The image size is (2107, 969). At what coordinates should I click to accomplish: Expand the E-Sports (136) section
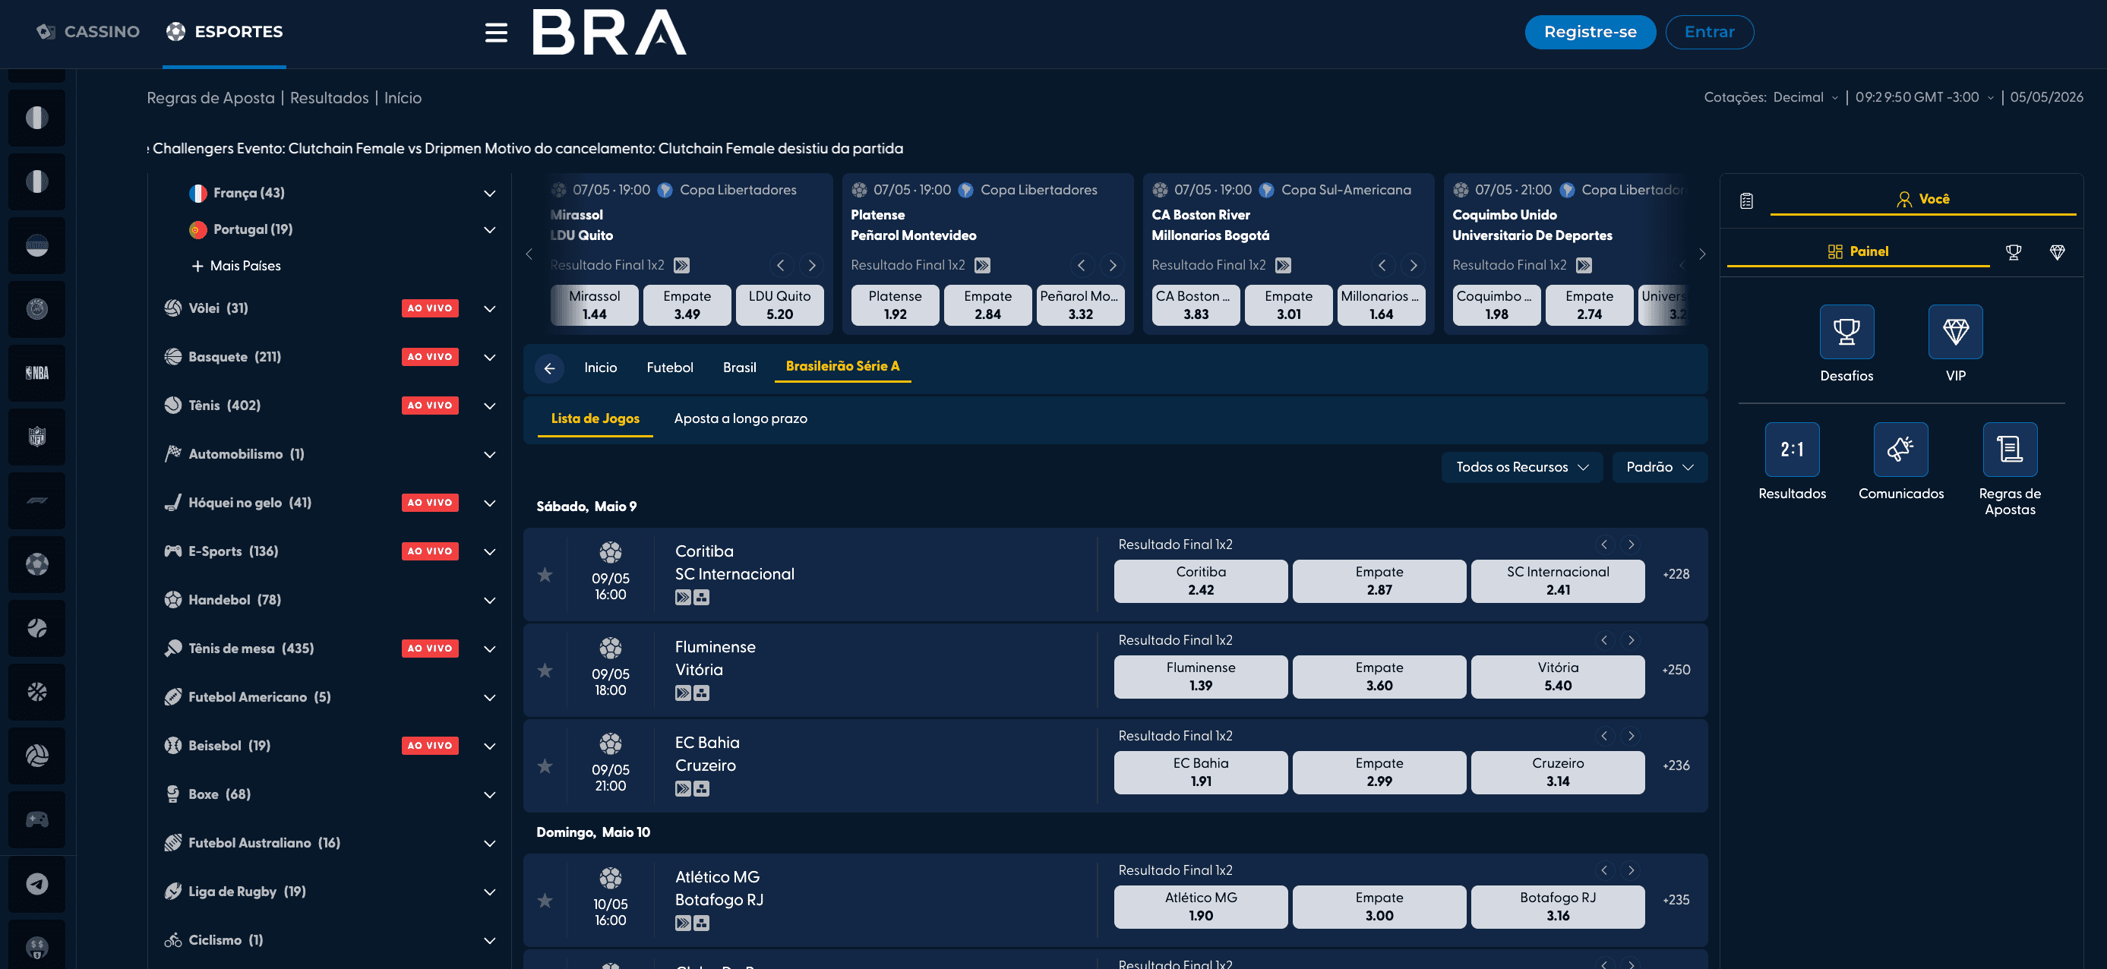pyautogui.click(x=490, y=552)
